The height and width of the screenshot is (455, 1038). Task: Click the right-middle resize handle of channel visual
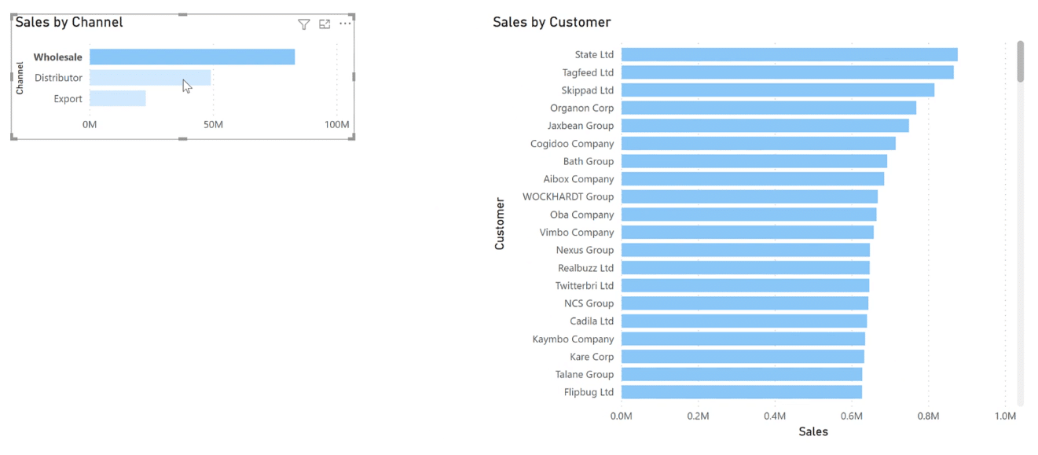(x=354, y=76)
